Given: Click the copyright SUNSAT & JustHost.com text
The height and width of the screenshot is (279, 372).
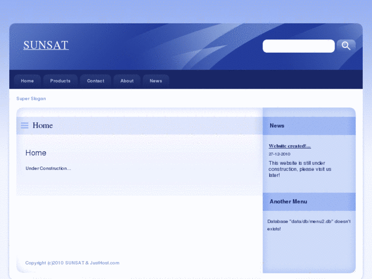Looking at the screenshot, I should (x=72, y=263).
